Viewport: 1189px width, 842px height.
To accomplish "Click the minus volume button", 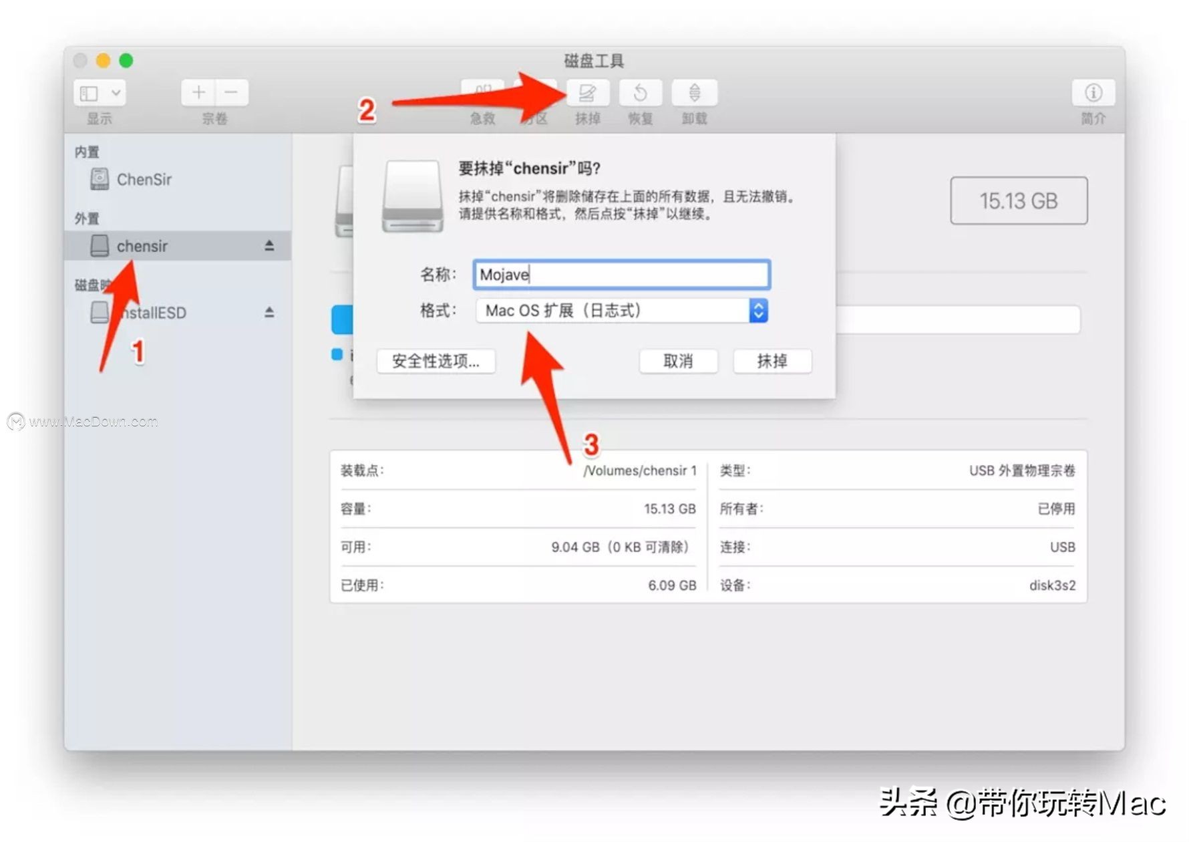I will pyautogui.click(x=232, y=92).
